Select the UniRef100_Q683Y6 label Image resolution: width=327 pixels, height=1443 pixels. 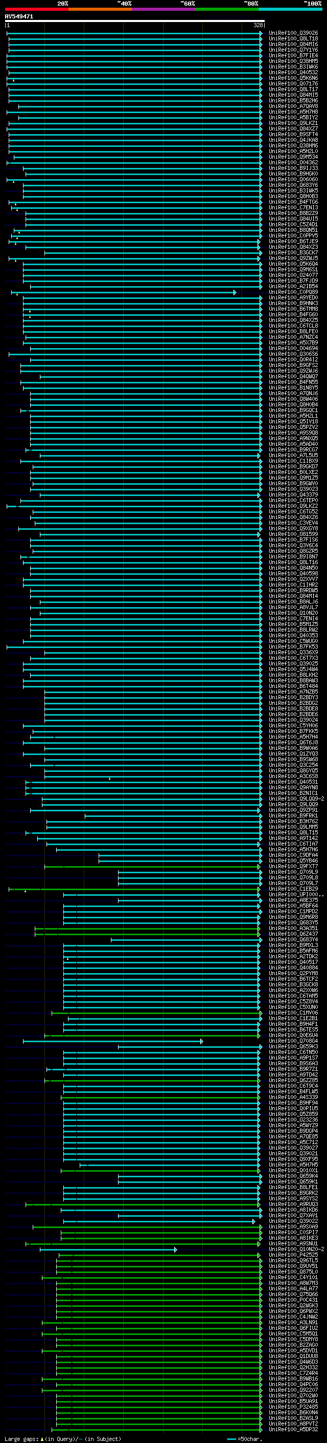click(293, 185)
